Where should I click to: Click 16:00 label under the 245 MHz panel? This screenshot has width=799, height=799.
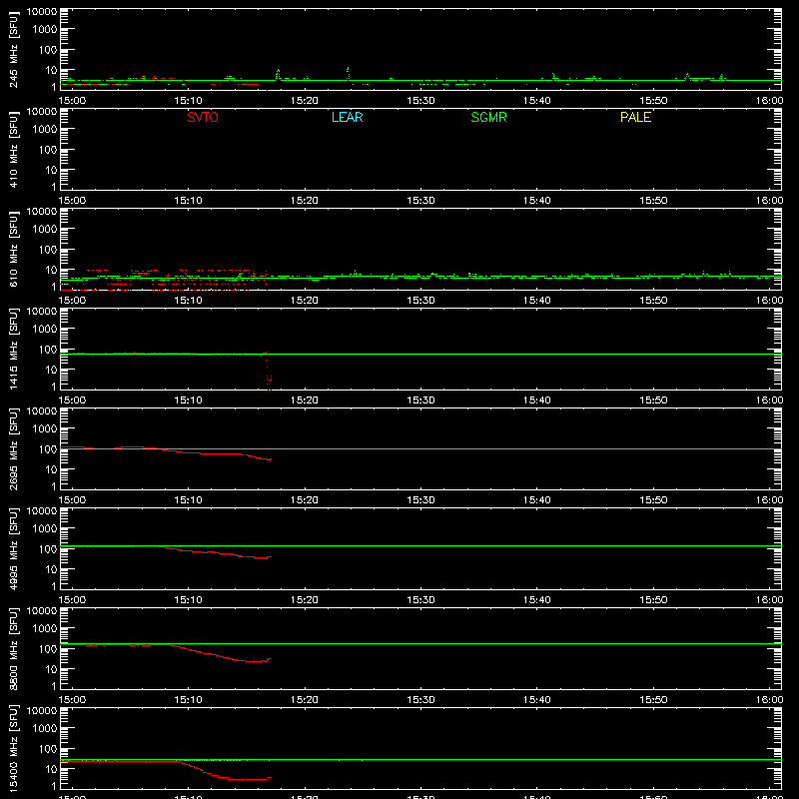769,101
